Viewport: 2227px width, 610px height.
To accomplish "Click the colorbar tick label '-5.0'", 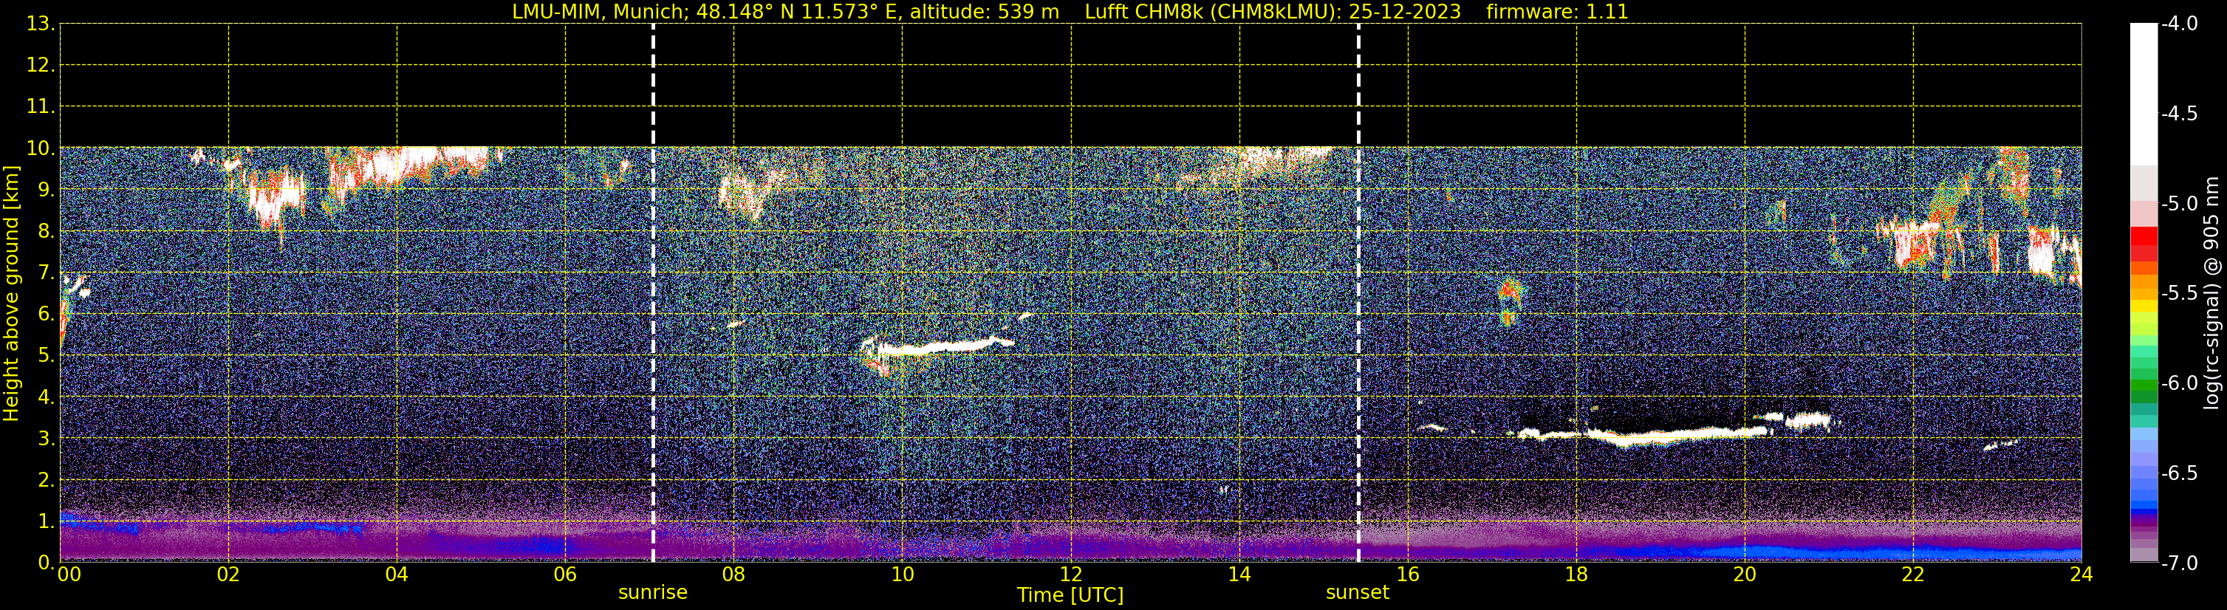I will click(x=2180, y=204).
